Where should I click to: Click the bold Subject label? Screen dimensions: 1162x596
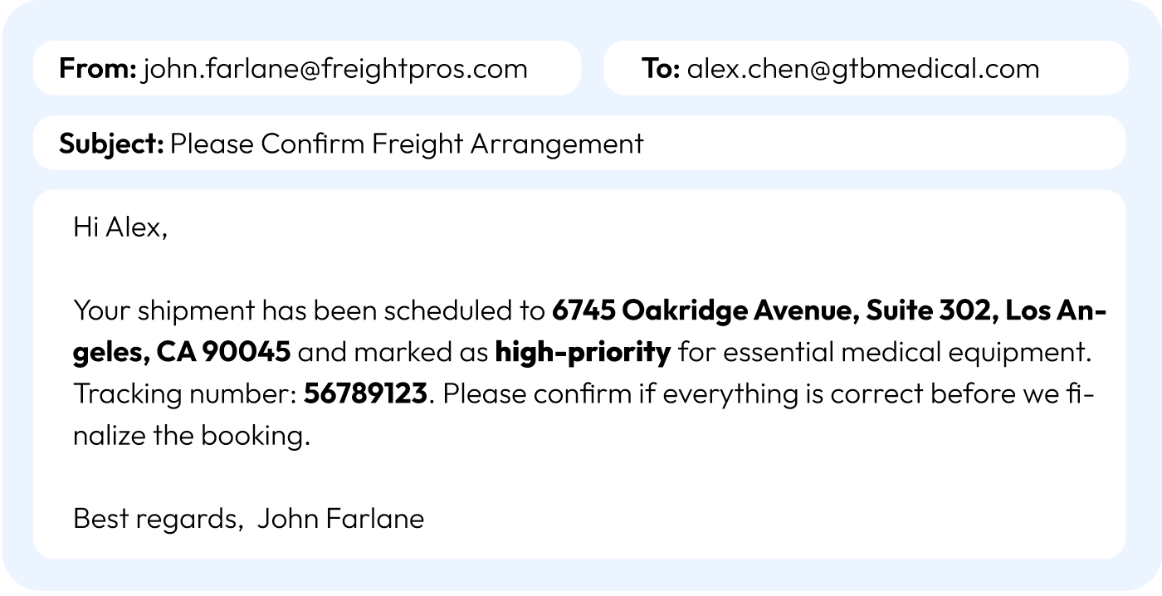click(x=111, y=144)
